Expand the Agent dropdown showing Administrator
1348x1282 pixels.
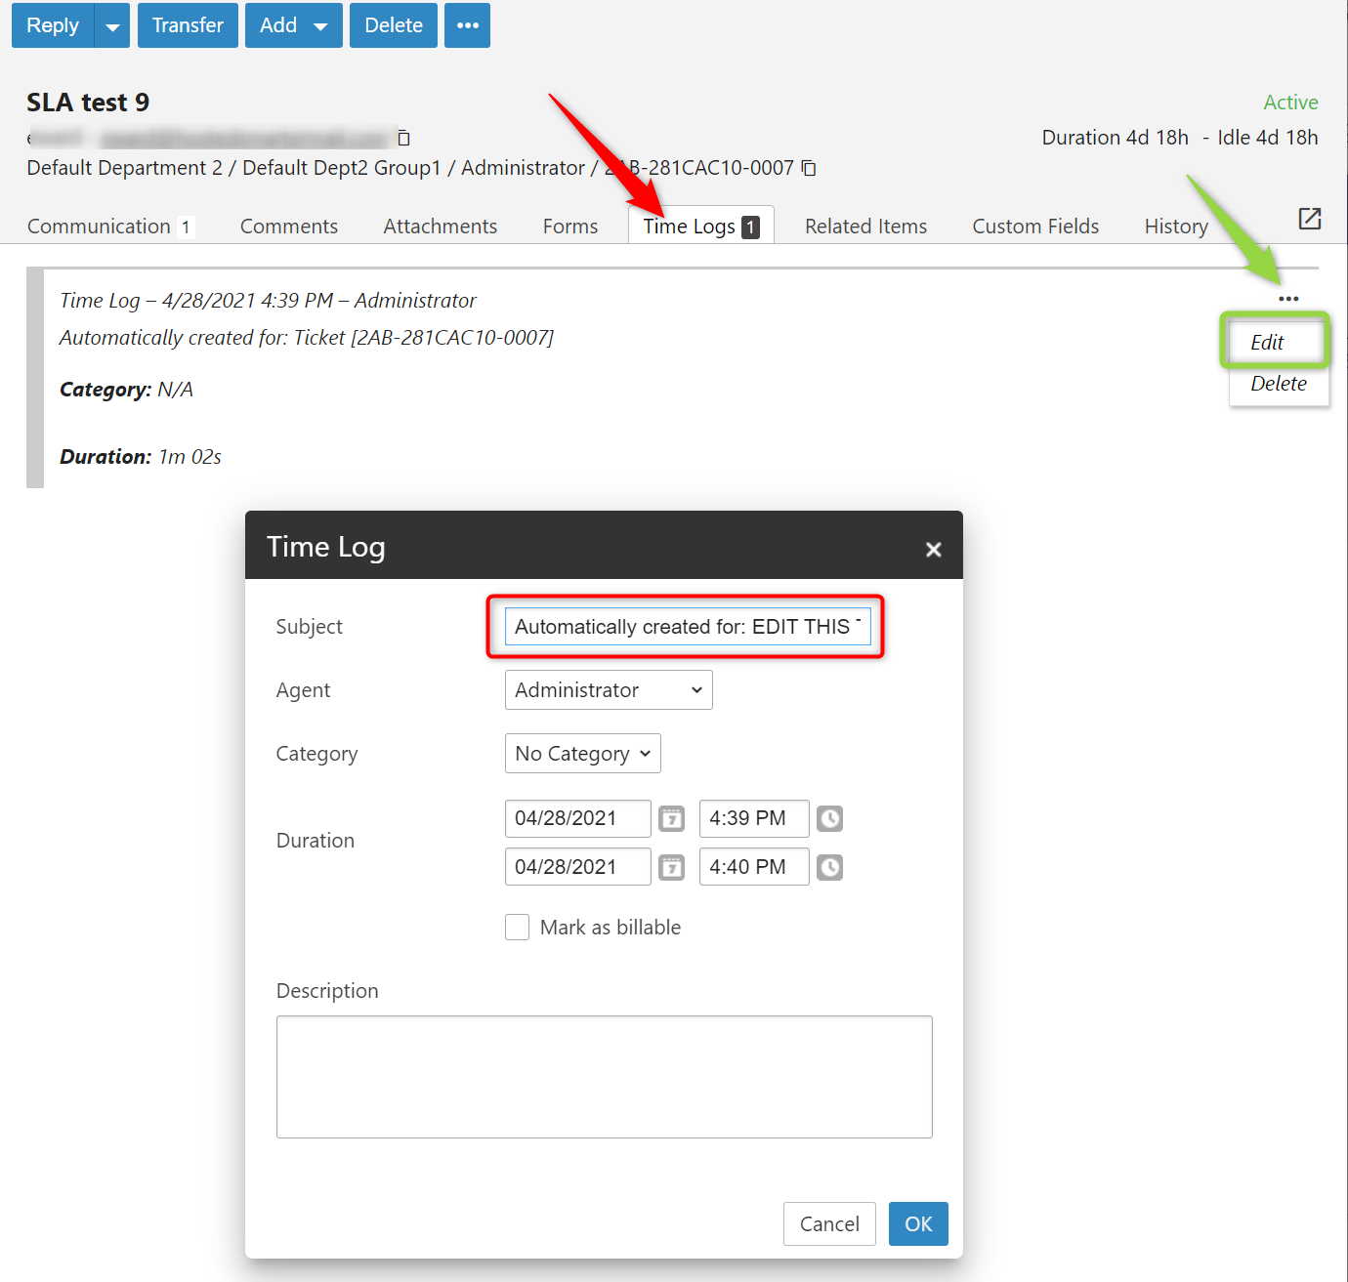pos(608,690)
